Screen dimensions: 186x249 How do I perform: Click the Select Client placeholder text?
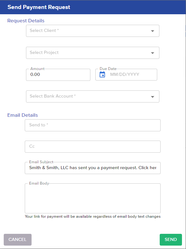44,30
